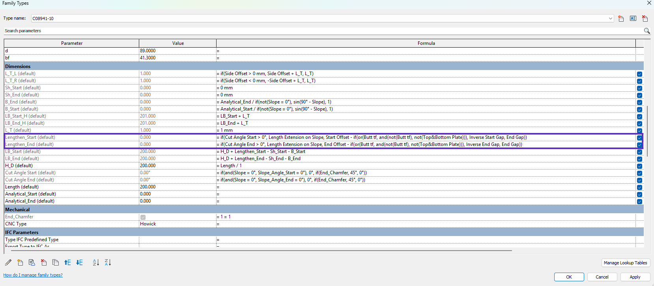Click the Delete Parameter icon in bottom toolbar
Viewport: 654px width, 286px height.
[44, 262]
